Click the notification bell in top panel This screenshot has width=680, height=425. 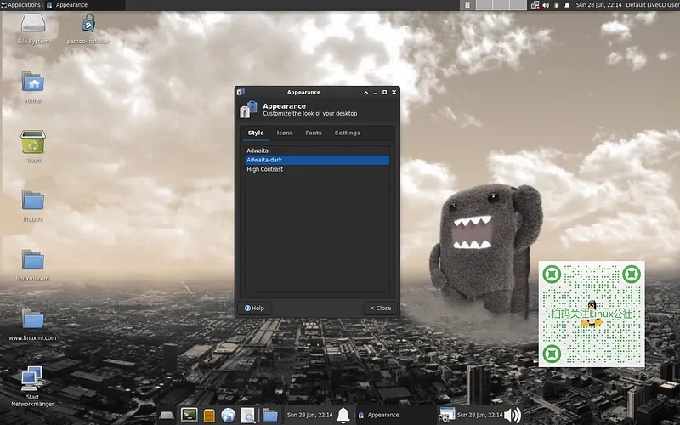567,5
